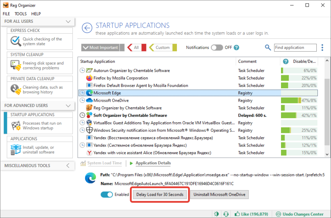The image size is (331, 218).
Task: Click the Reg Organizer row icon
Action: [x=89, y=108]
